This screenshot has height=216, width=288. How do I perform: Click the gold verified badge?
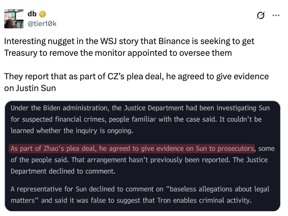tap(42, 14)
